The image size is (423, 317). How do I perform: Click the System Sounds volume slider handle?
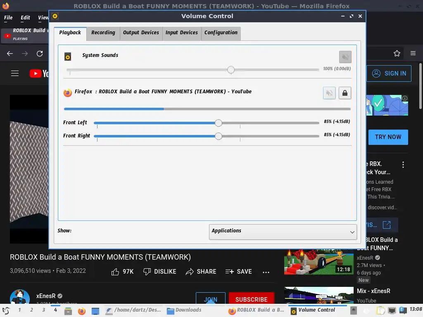[231, 70]
